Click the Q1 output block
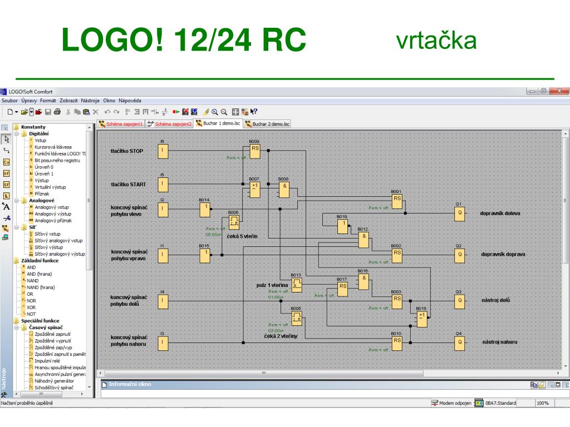This screenshot has height=427, width=570. (x=459, y=214)
